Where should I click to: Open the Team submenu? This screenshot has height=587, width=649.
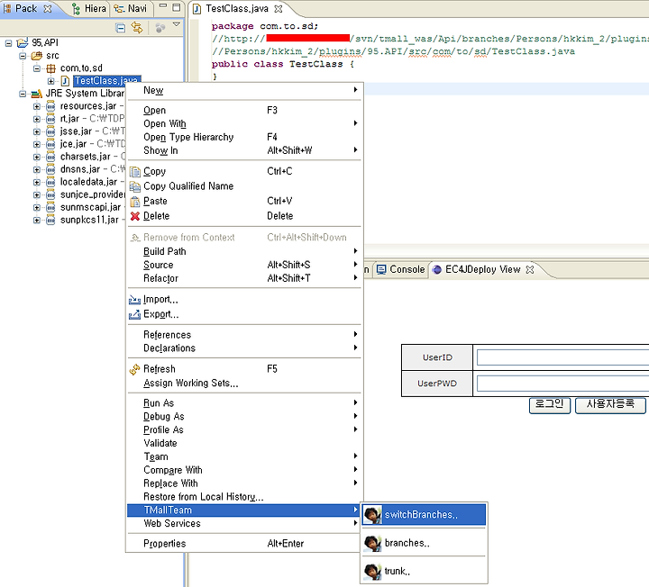coord(244,456)
